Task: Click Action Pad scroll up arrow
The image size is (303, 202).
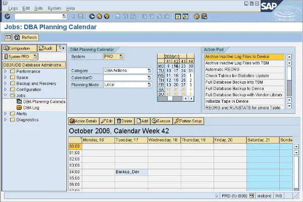Action: 289,57
